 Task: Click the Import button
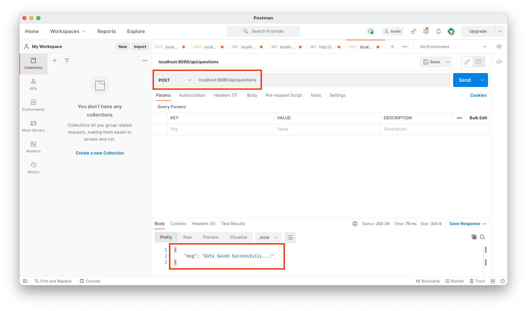140,47
